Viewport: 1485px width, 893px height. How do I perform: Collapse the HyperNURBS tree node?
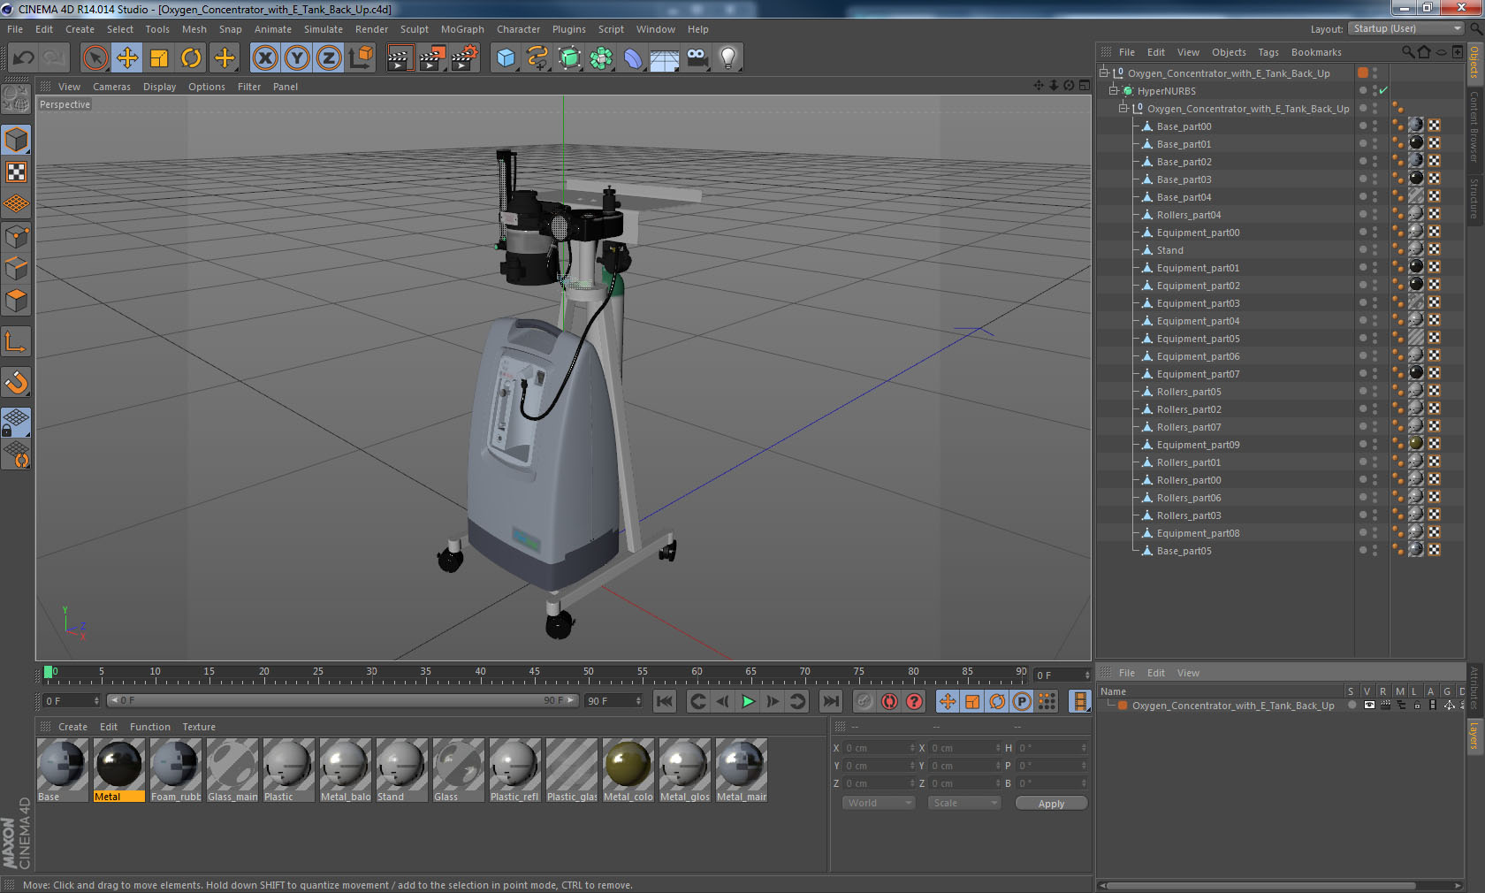pyautogui.click(x=1114, y=90)
